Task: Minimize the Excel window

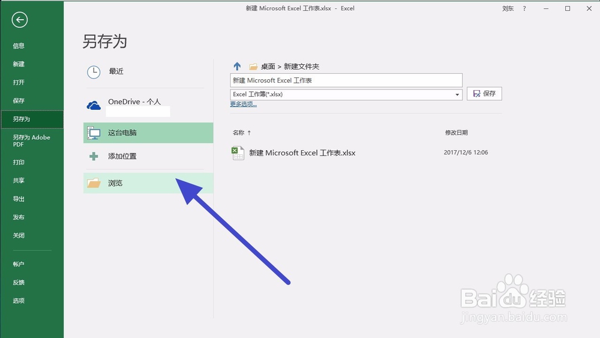Action: (546, 8)
